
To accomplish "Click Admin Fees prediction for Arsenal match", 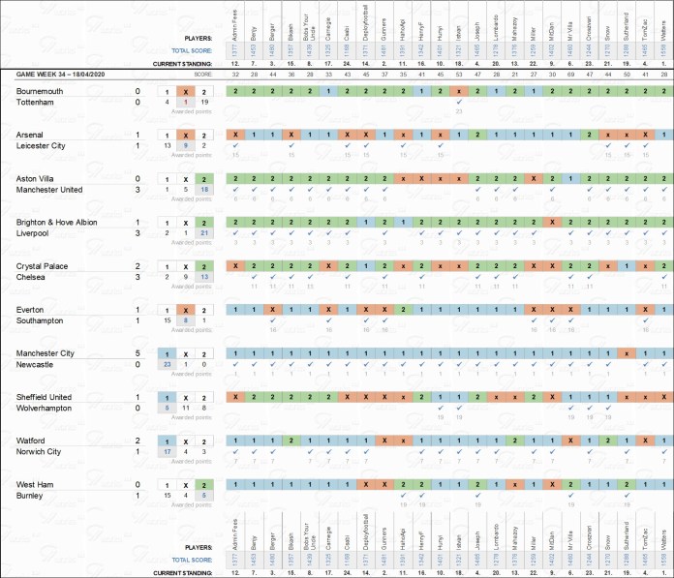I will (235, 135).
